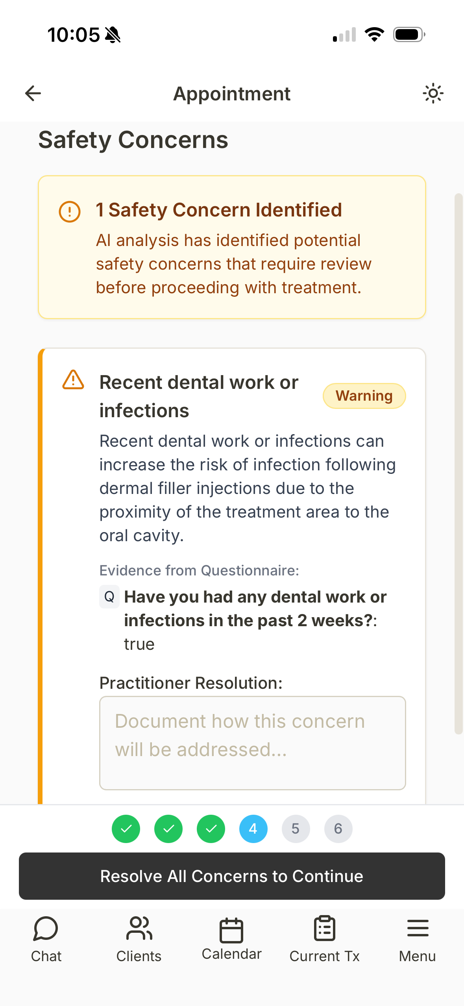Select step 4 indicator circle
Screen dimensions: 464x1006
[x=253, y=828]
